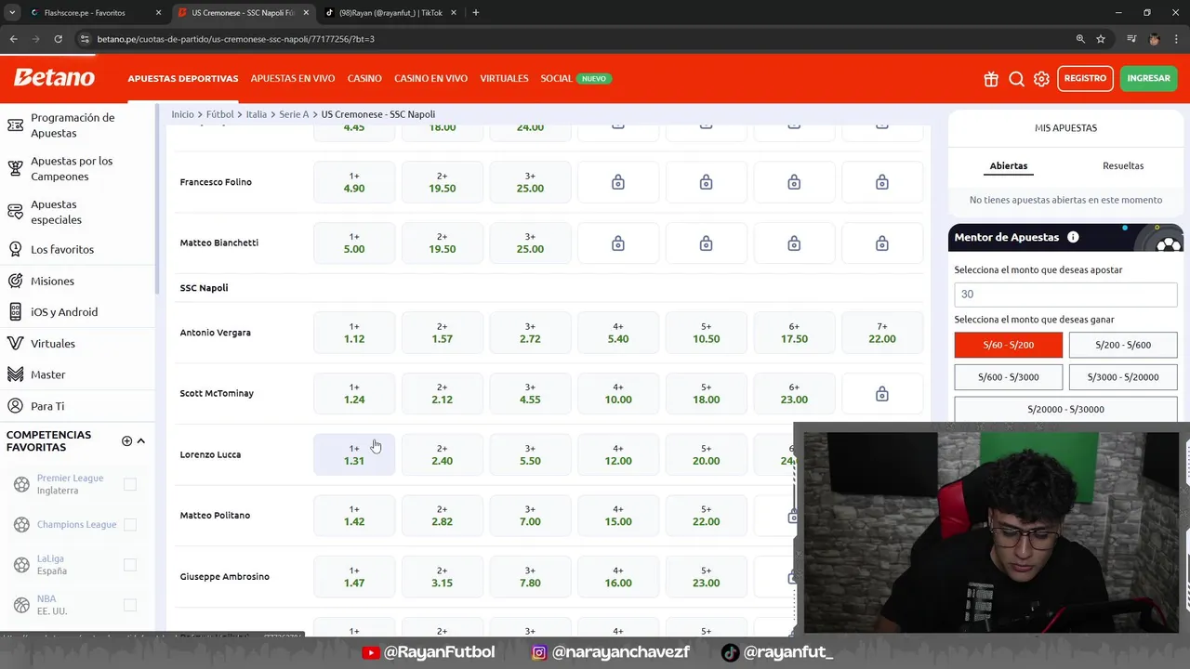1190x669 pixels.
Task: Click the Misiones target icon
Action: (x=15, y=281)
